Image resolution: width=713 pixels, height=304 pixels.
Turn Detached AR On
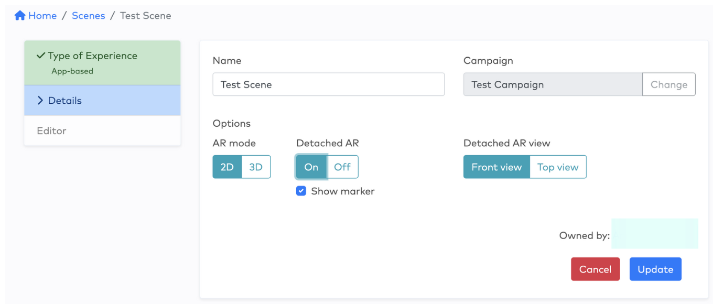point(311,167)
